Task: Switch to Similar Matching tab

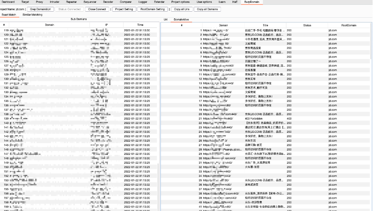Action: click(32, 14)
